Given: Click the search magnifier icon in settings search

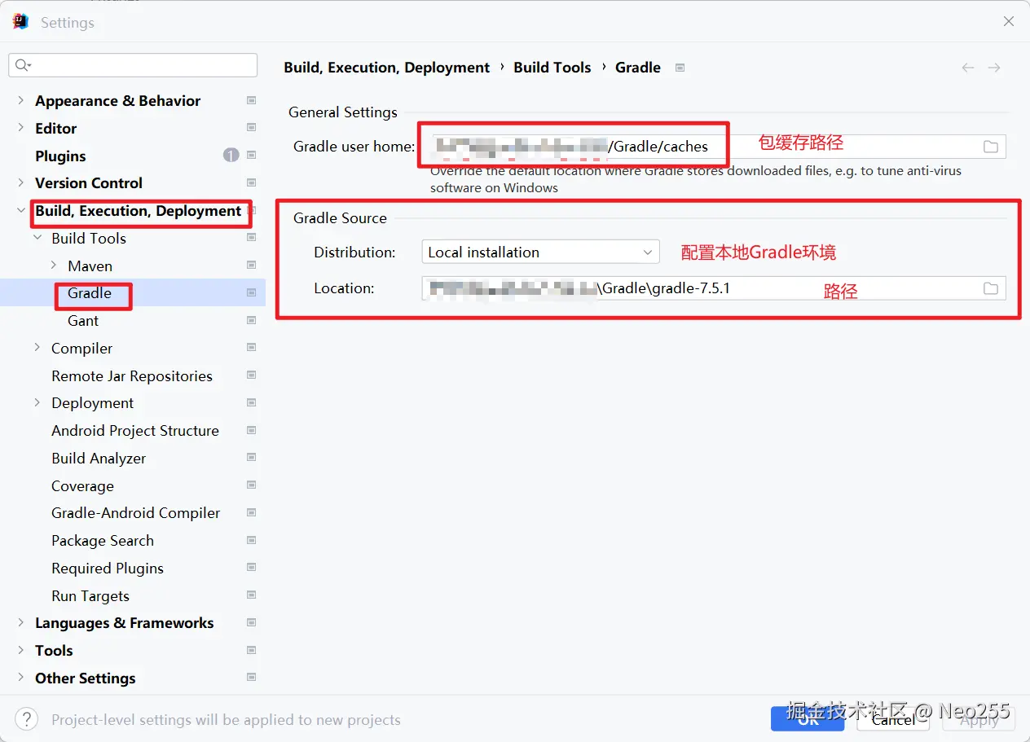Looking at the screenshot, I should point(23,65).
